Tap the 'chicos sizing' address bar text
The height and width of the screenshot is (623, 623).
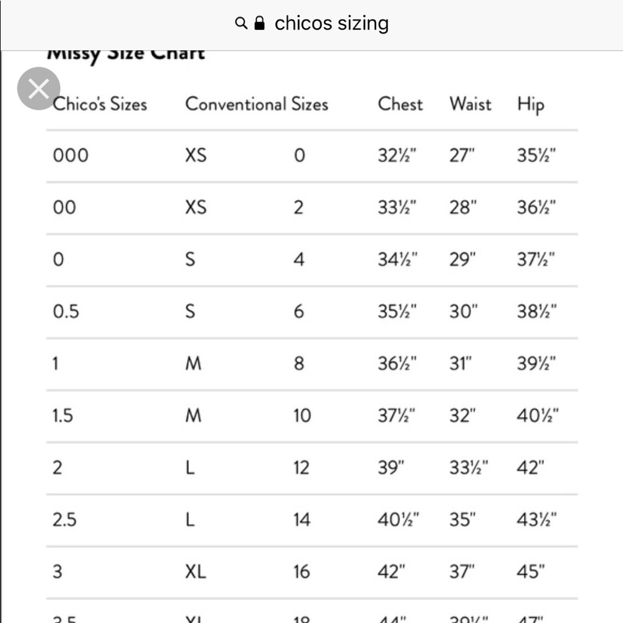point(331,23)
